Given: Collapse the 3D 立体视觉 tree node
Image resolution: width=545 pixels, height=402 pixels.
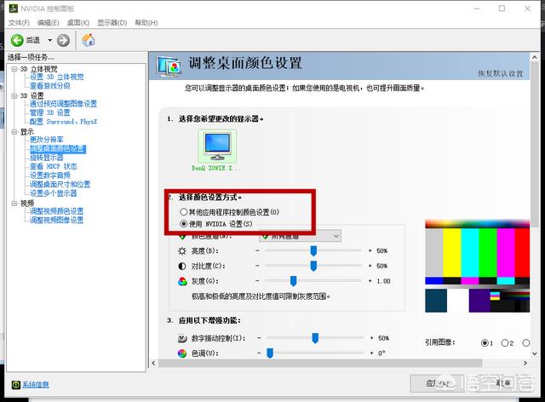Looking at the screenshot, I should tap(14, 69).
